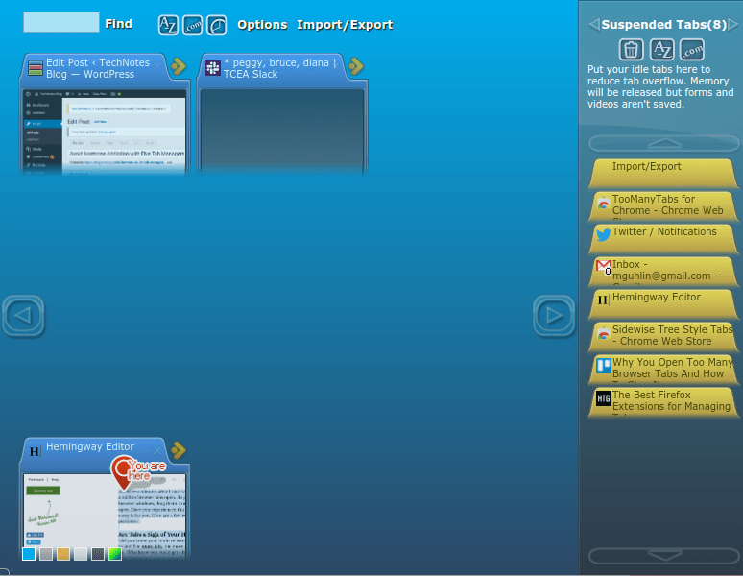This screenshot has width=743, height=576.
Task: Suspend the TCEA Slack tab using its yellow arrow
Action: 356,66
